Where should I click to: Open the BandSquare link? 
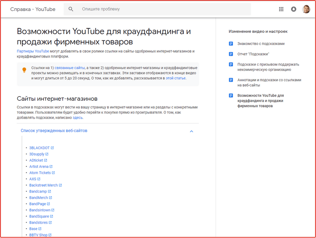(x=39, y=217)
